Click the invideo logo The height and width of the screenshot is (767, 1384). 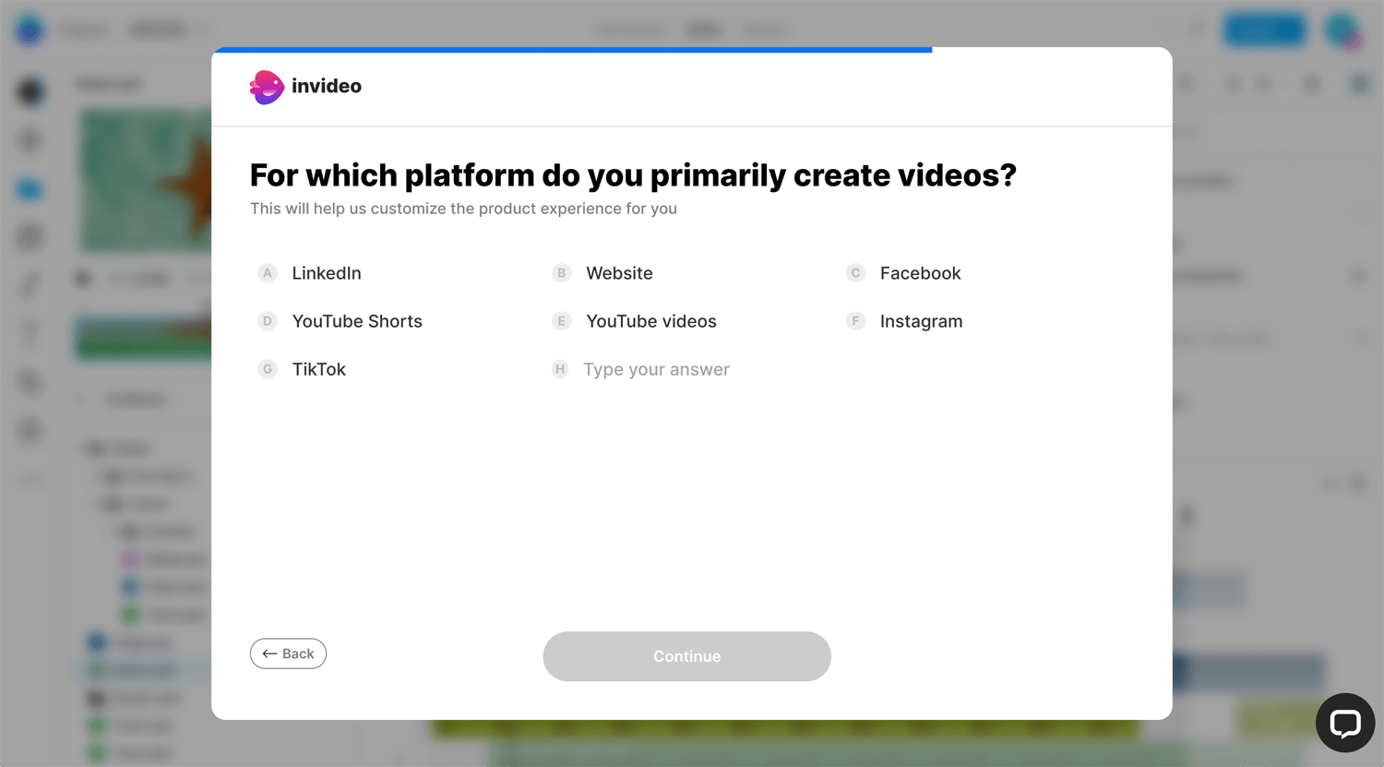pyautogui.click(x=305, y=87)
